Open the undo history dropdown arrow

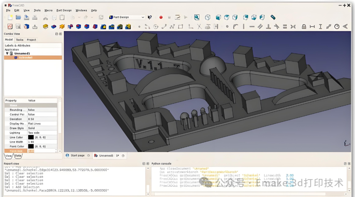pyautogui.click(x=79, y=17)
